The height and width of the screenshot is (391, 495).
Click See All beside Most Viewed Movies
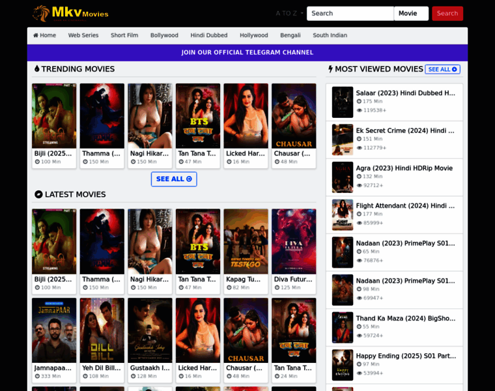443,69
